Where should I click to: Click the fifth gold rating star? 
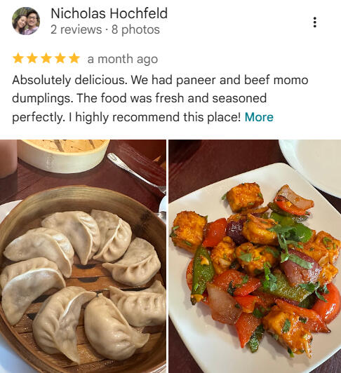(x=74, y=58)
